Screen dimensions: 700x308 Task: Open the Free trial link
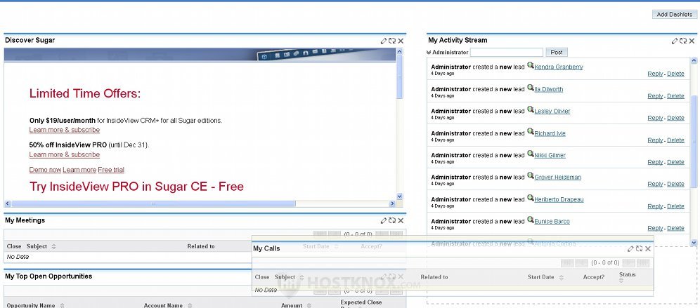point(111,170)
